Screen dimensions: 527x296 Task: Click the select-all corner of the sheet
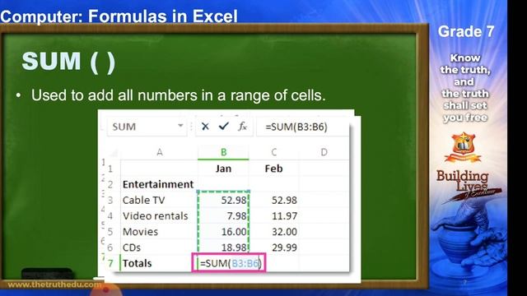point(114,153)
